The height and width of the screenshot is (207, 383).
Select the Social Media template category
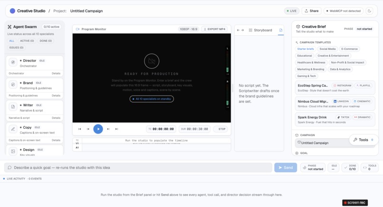click(327, 49)
